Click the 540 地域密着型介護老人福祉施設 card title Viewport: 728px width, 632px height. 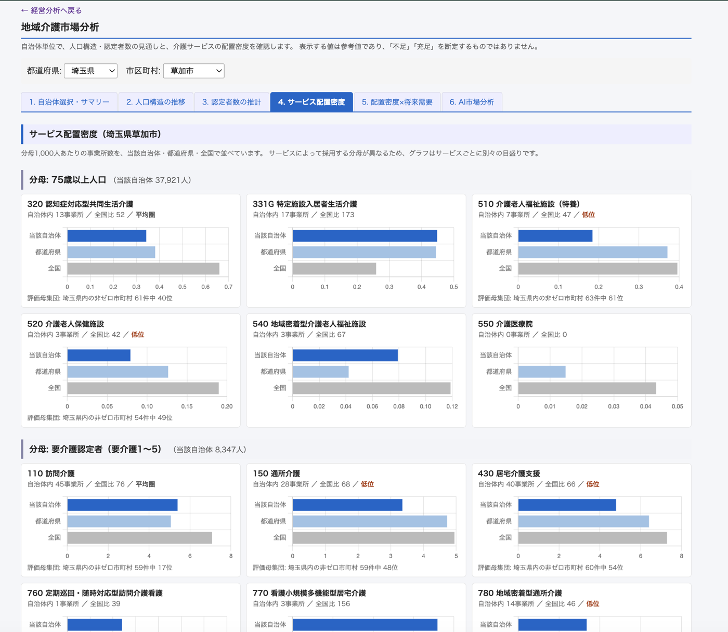tap(309, 324)
